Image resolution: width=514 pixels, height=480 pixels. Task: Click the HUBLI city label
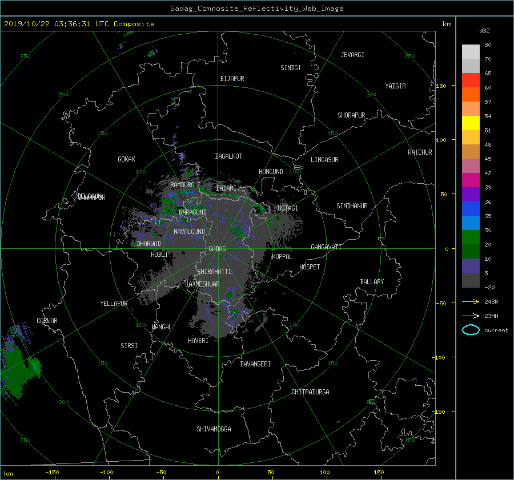tap(159, 255)
